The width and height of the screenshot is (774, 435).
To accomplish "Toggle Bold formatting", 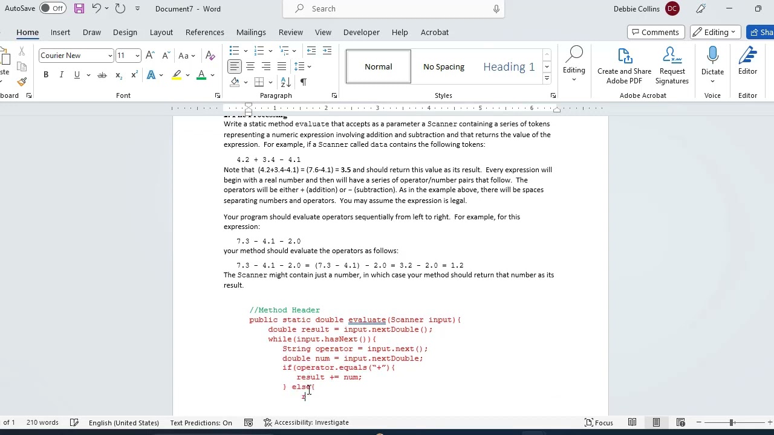I will (45, 75).
